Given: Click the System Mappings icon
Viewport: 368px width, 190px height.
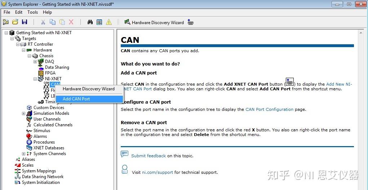Looking at the screenshot, I should pos(18,171).
